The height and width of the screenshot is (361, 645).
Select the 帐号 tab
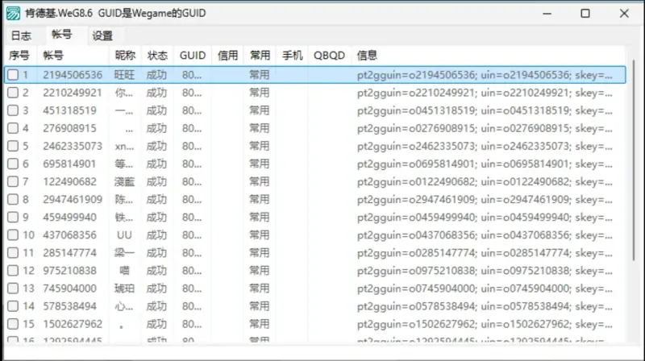[x=61, y=35]
